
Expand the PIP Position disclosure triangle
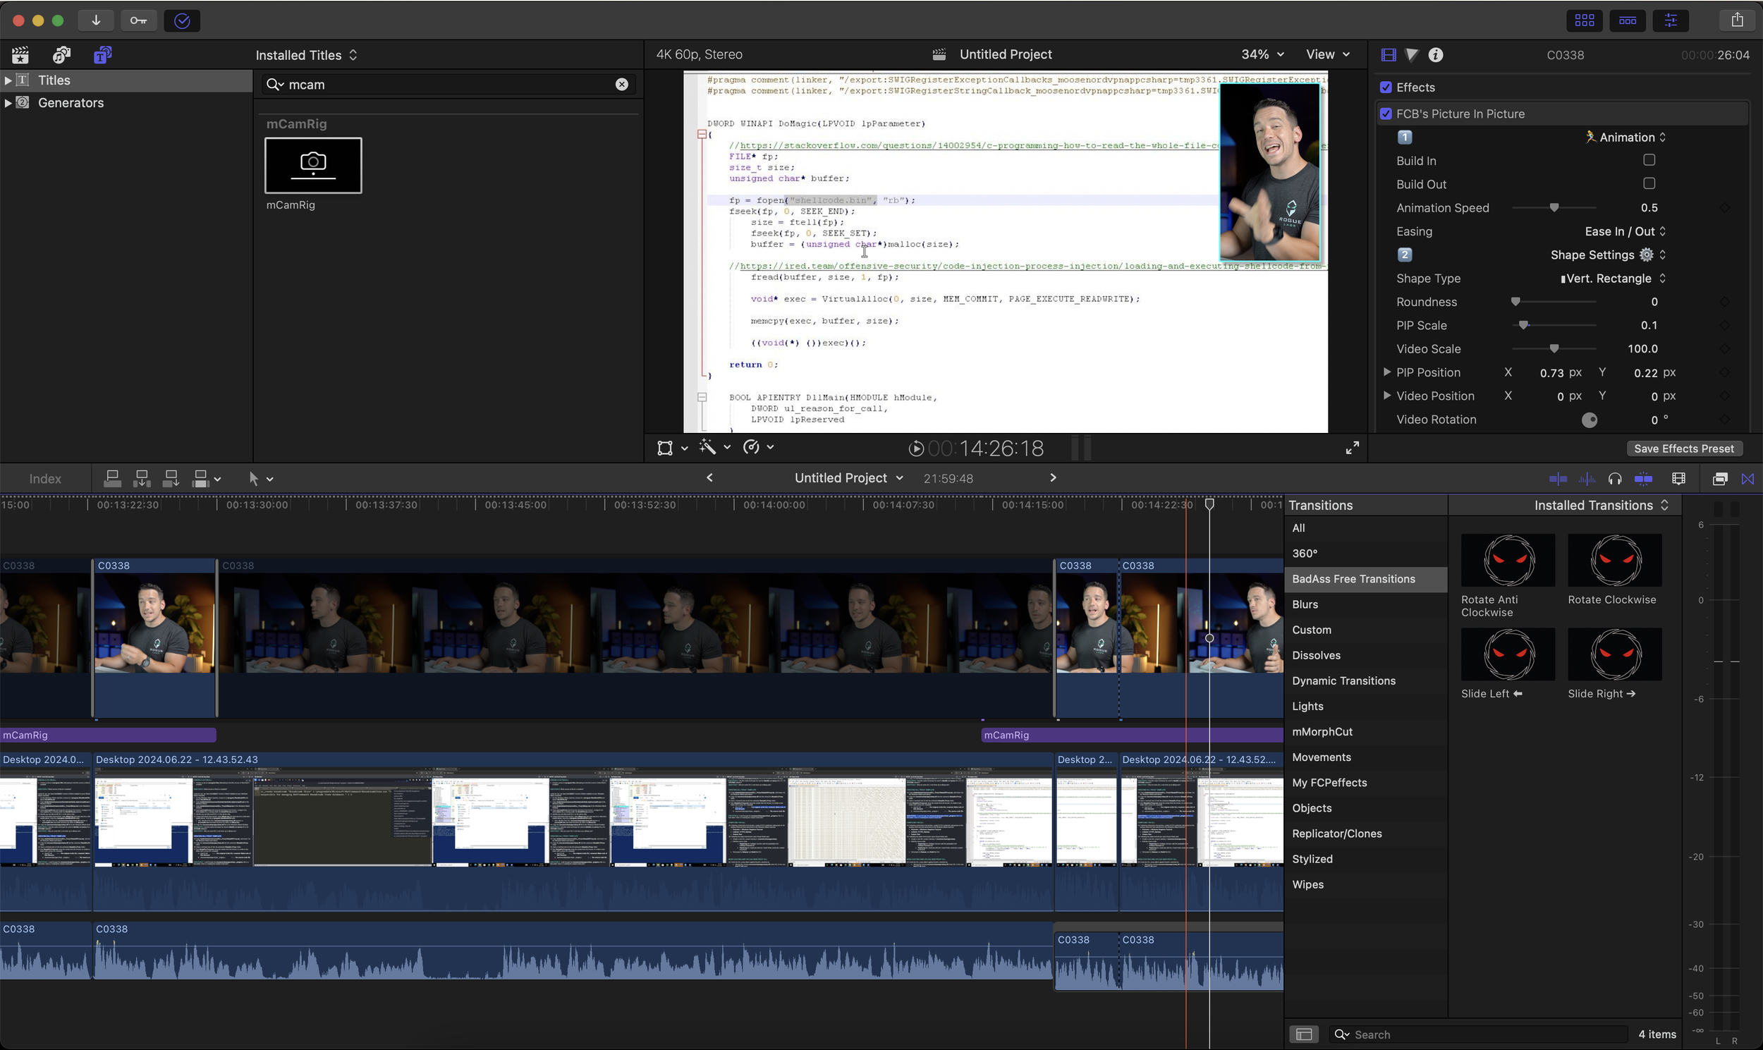point(1386,372)
